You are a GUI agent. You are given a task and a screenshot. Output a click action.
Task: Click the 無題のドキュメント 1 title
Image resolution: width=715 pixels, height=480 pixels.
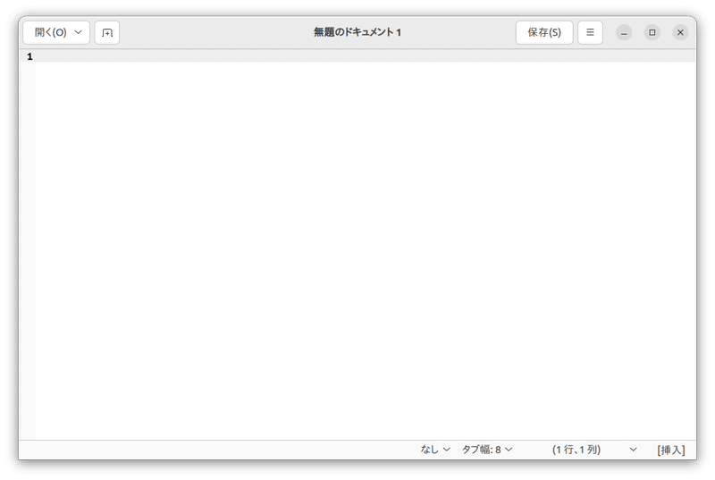[x=357, y=32]
